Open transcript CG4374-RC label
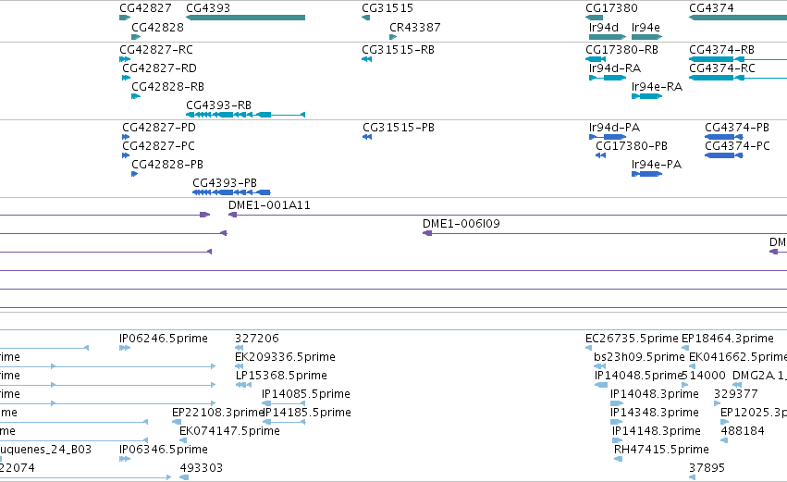This screenshot has width=787, height=482. click(722, 68)
